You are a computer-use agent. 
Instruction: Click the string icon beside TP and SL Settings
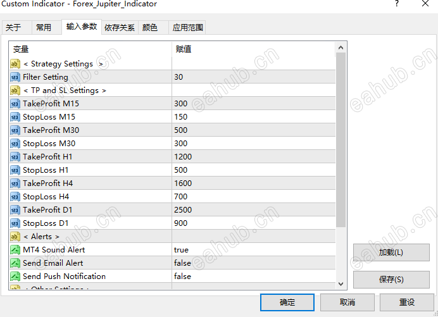(x=15, y=90)
